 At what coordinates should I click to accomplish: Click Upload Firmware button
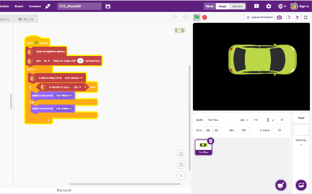pos(259,18)
